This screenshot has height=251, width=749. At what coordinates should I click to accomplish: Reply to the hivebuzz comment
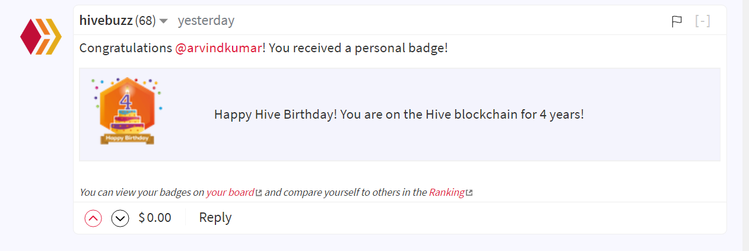tap(215, 218)
